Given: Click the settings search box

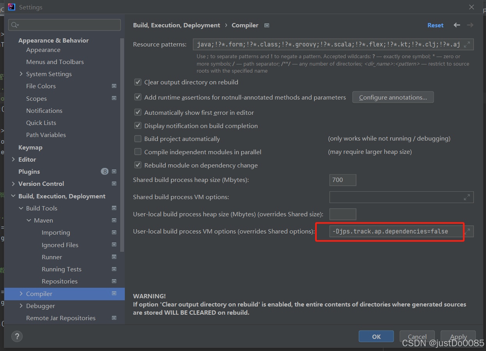Looking at the screenshot, I should pyautogui.click(x=64, y=25).
